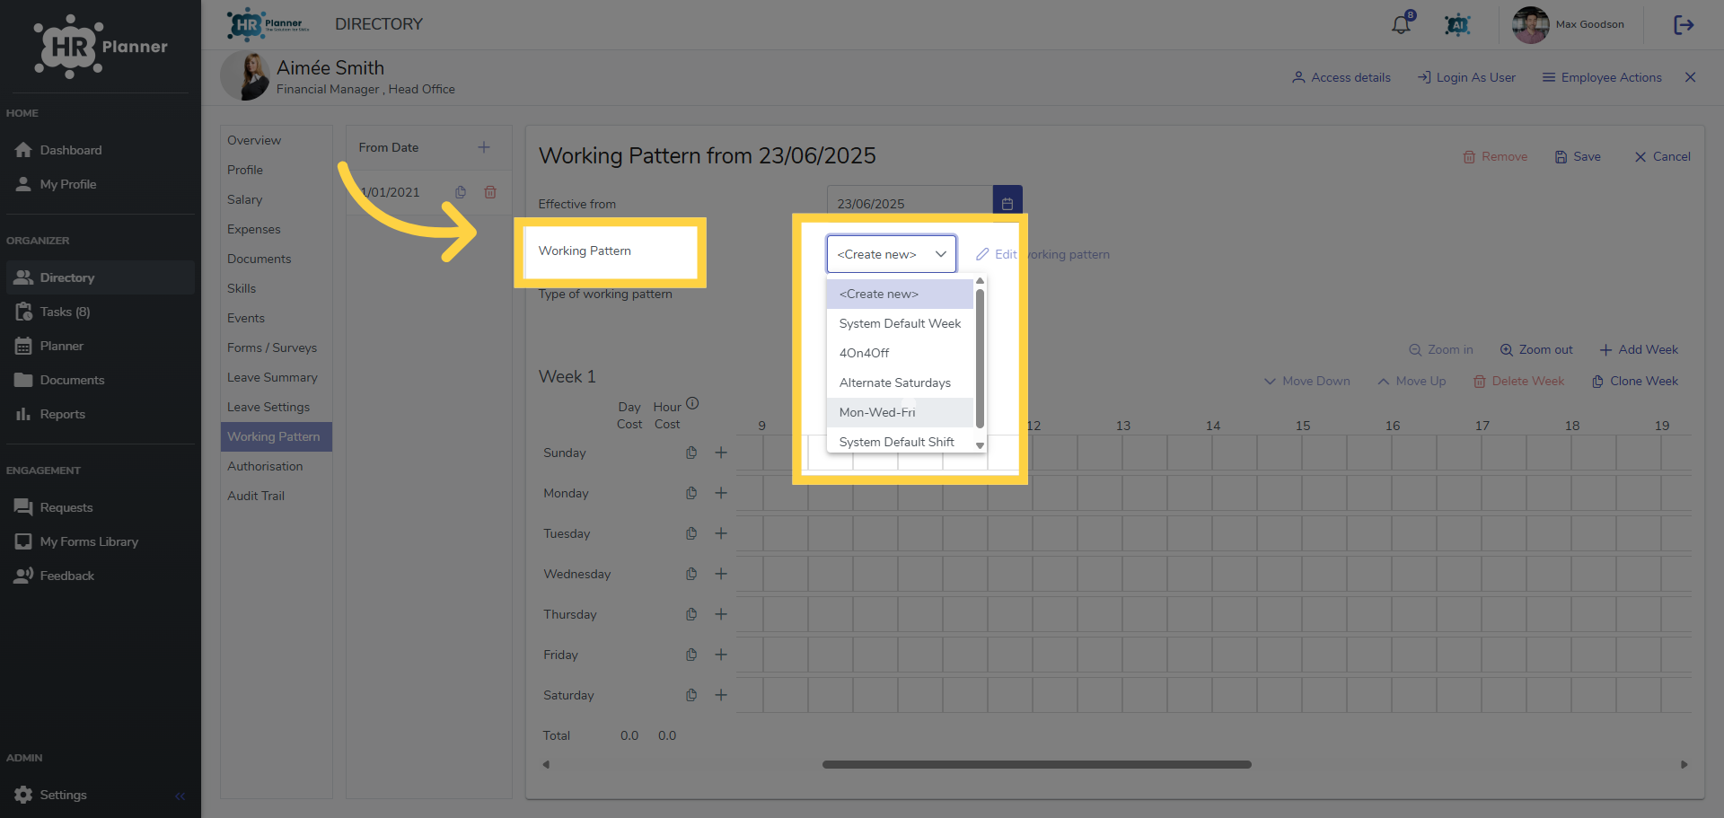Click the logout icon in header
The width and height of the screenshot is (1724, 818).
(1684, 25)
